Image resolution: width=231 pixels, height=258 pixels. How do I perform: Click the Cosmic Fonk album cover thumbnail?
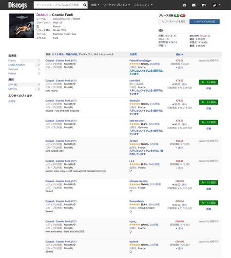click(x=21, y=26)
